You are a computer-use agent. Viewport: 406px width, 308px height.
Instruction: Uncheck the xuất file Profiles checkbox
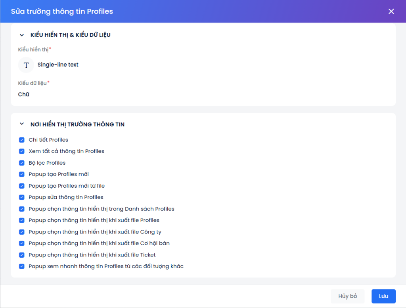pos(22,220)
